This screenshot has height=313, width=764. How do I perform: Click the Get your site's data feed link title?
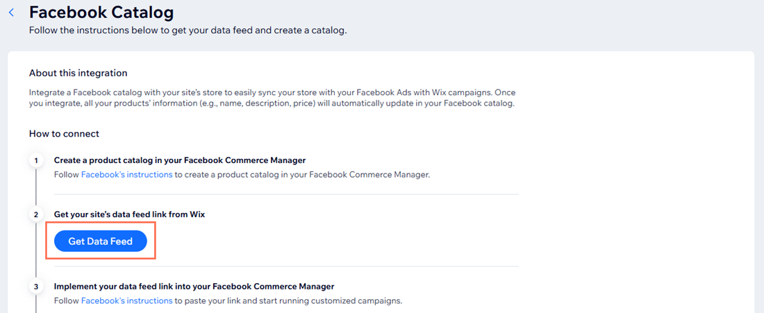tap(129, 214)
